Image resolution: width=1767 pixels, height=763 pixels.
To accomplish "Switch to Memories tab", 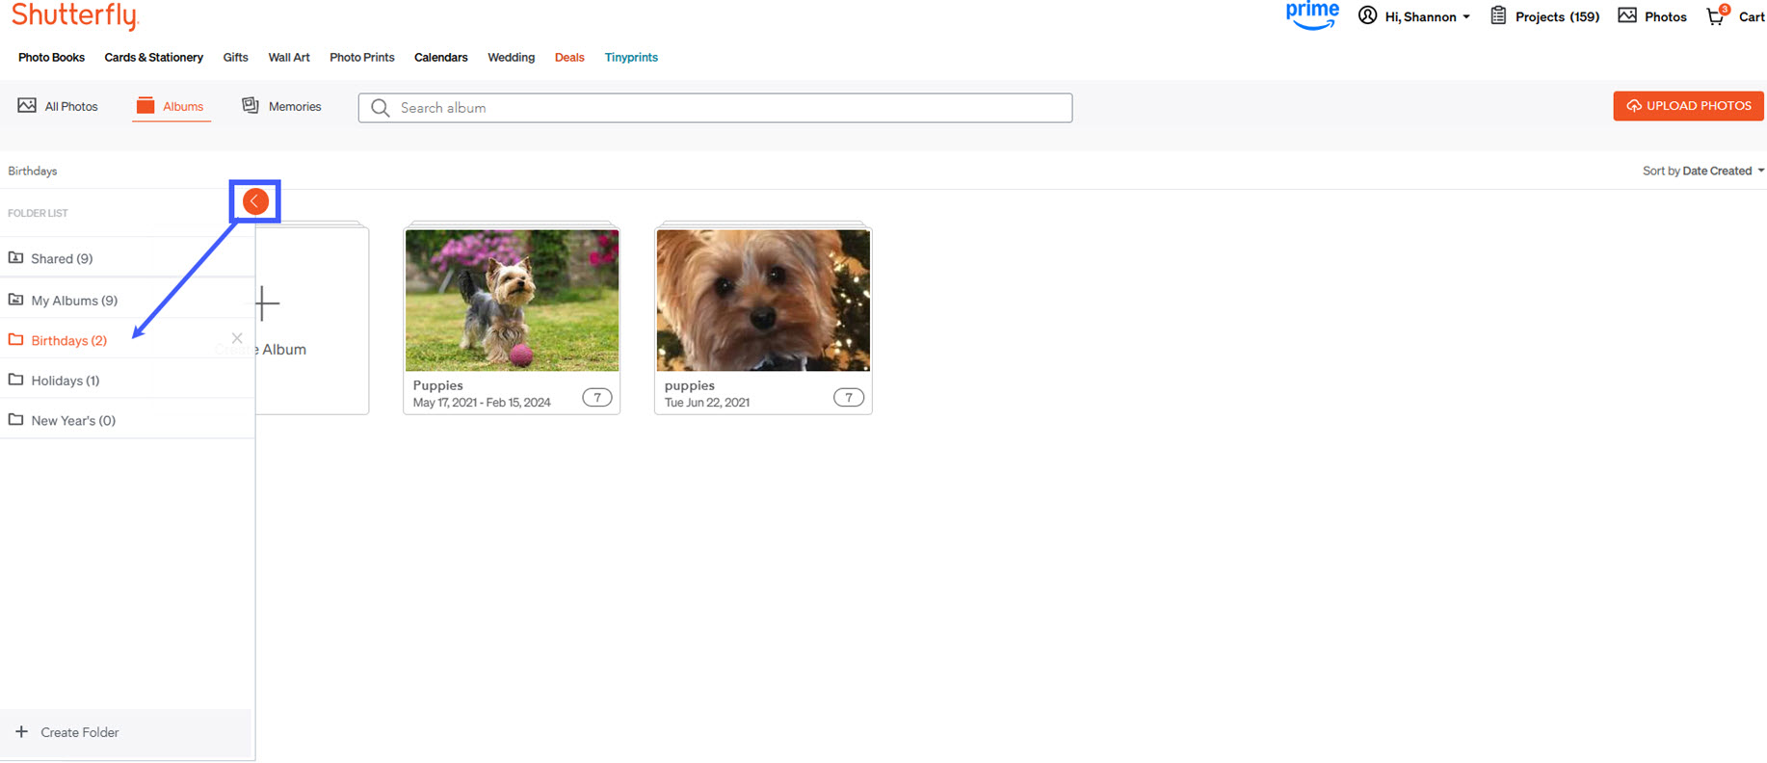I will [281, 106].
